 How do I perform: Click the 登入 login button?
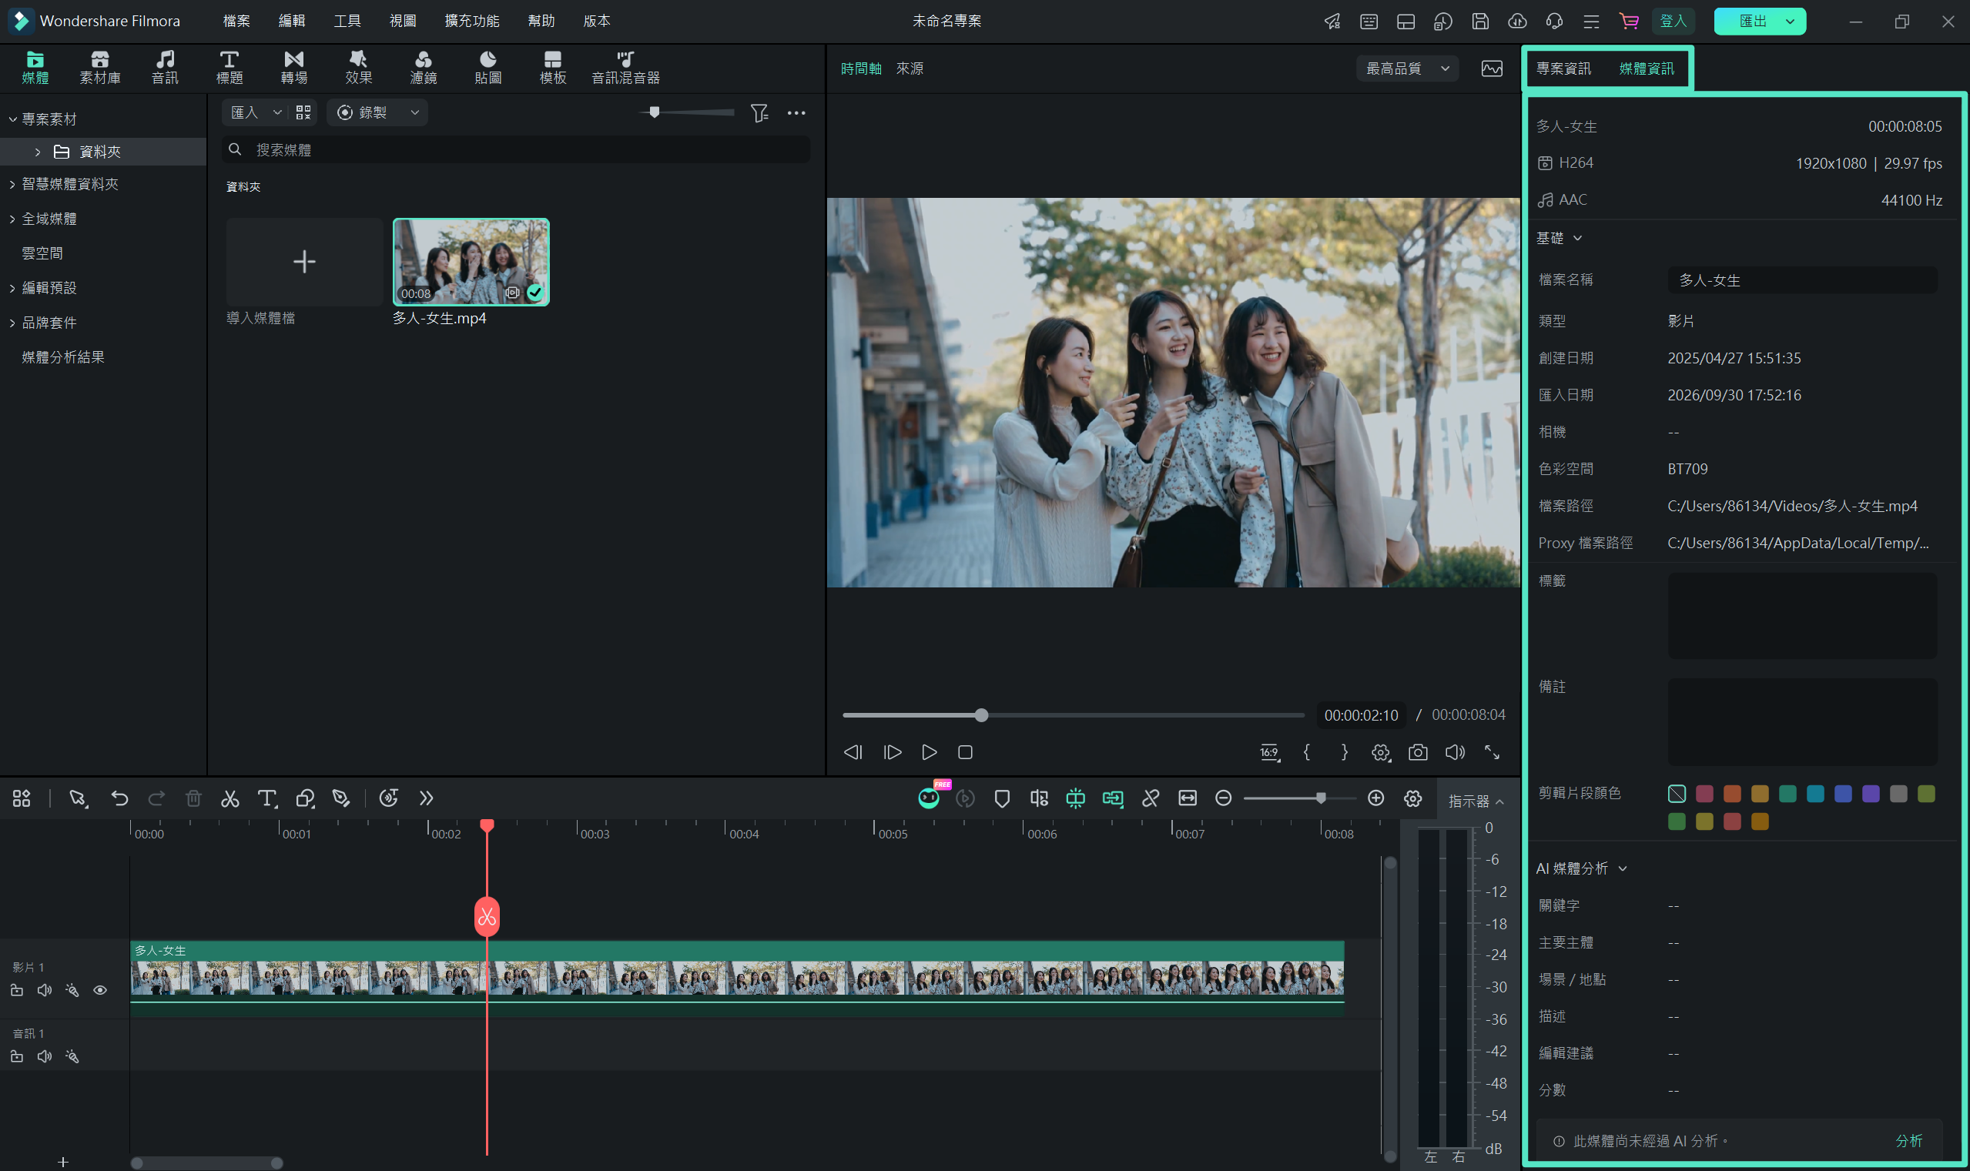click(1673, 22)
